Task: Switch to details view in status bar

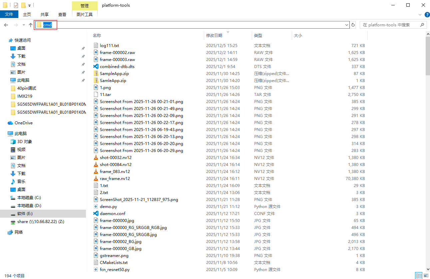Action: pyautogui.click(x=418, y=276)
